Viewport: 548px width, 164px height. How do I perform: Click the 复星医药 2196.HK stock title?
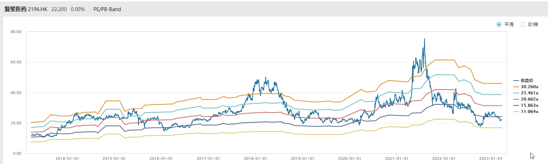point(26,9)
